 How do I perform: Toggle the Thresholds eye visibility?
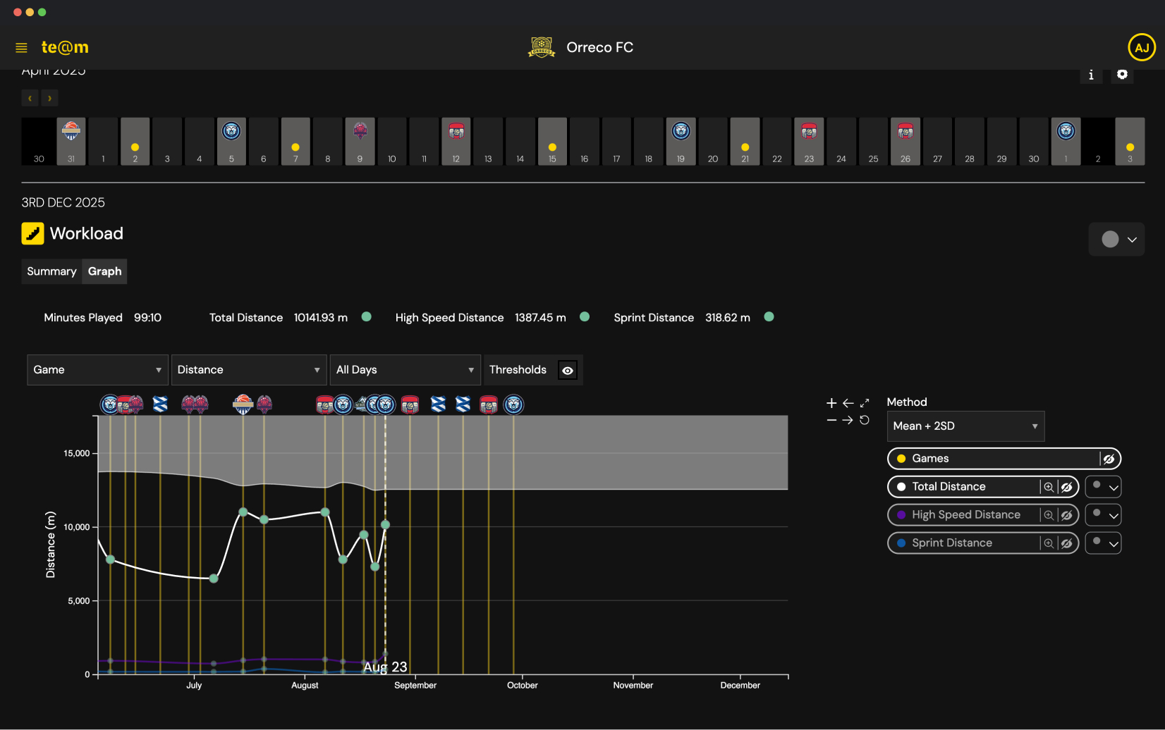pos(568,369)
